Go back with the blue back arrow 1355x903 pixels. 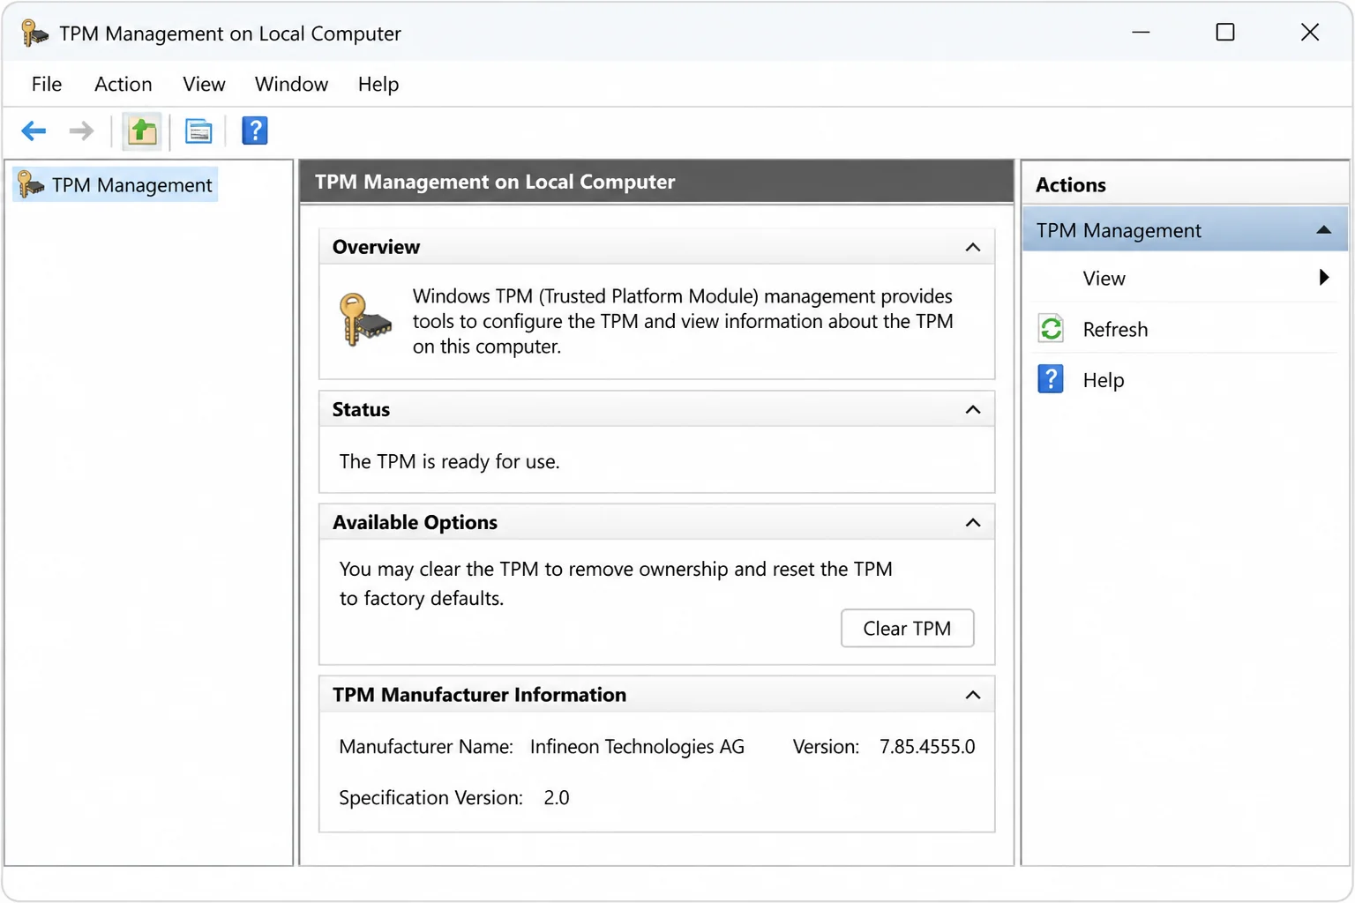click(34, 131)
